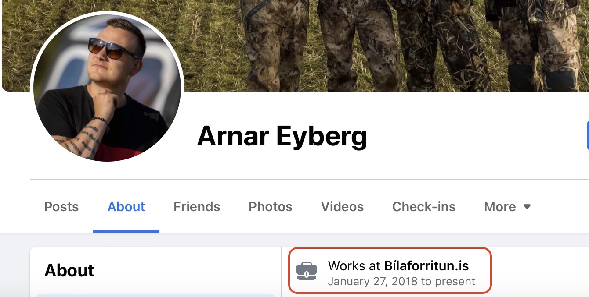589x297 pixels.
Task: Open Arnar Eyberg's circular profile picture
Action: pos(107,88)
